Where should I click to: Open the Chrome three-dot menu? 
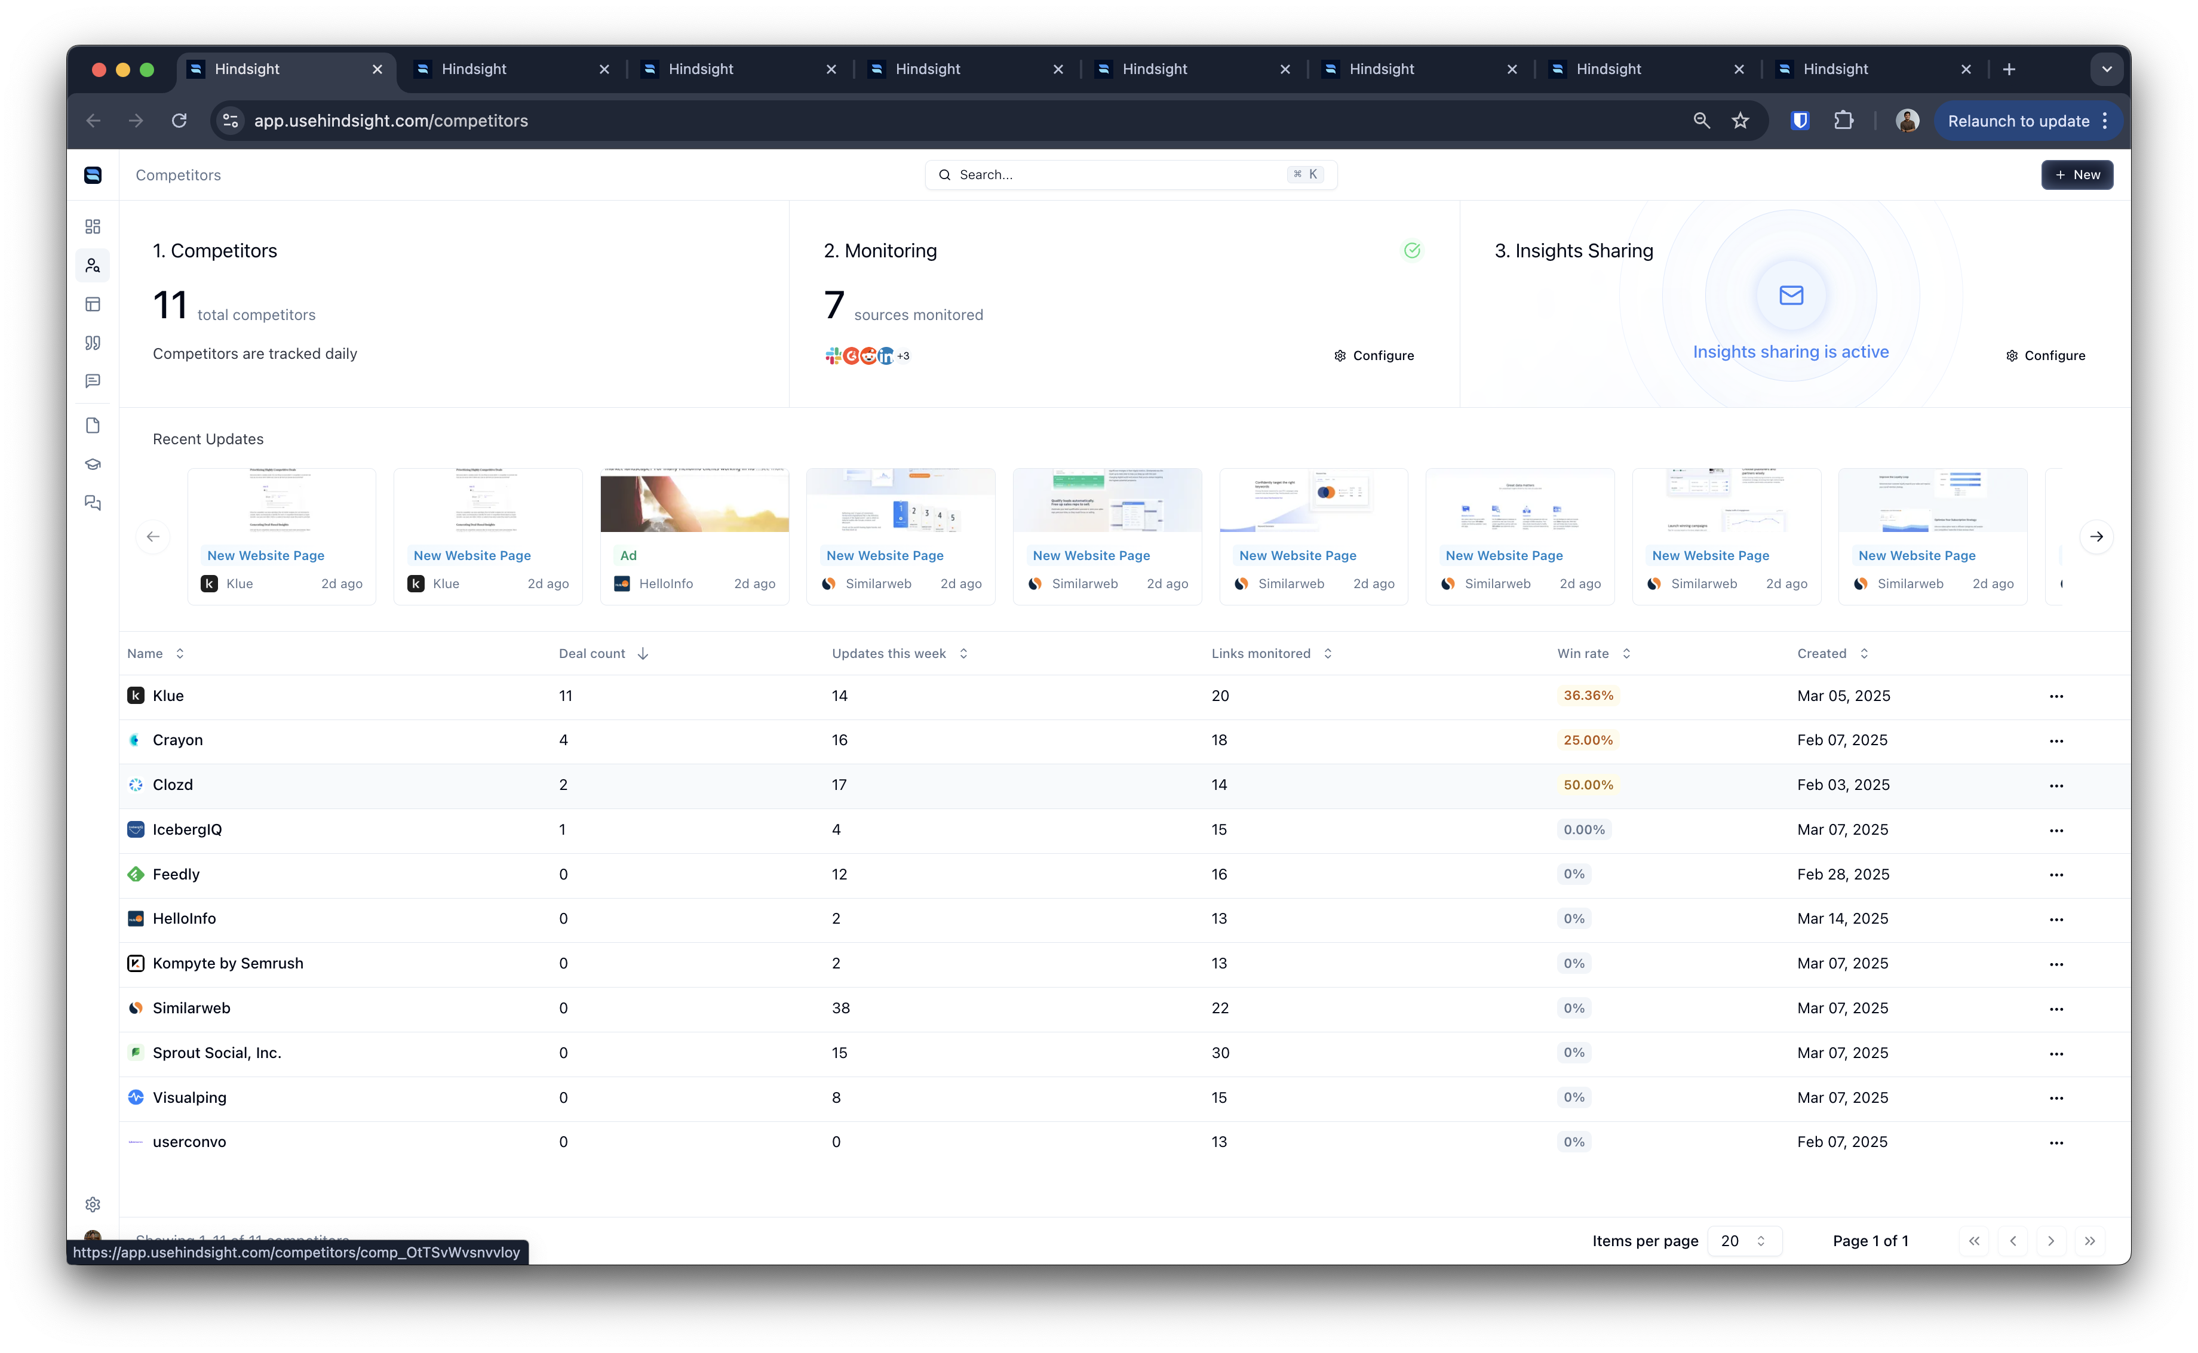2105,121
